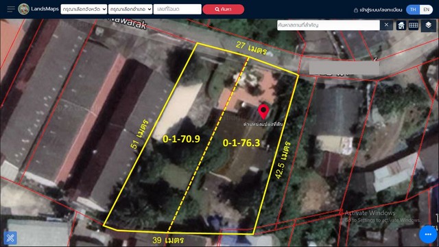Viewport: 439px width, 247px height.
Task: Open the blue chat bubble button
Action: (428, 234)
